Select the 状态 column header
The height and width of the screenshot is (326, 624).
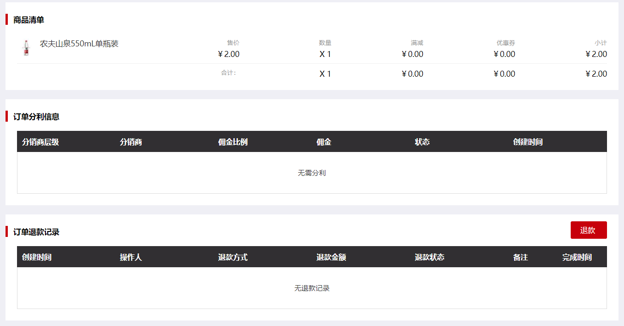point(422,142)
